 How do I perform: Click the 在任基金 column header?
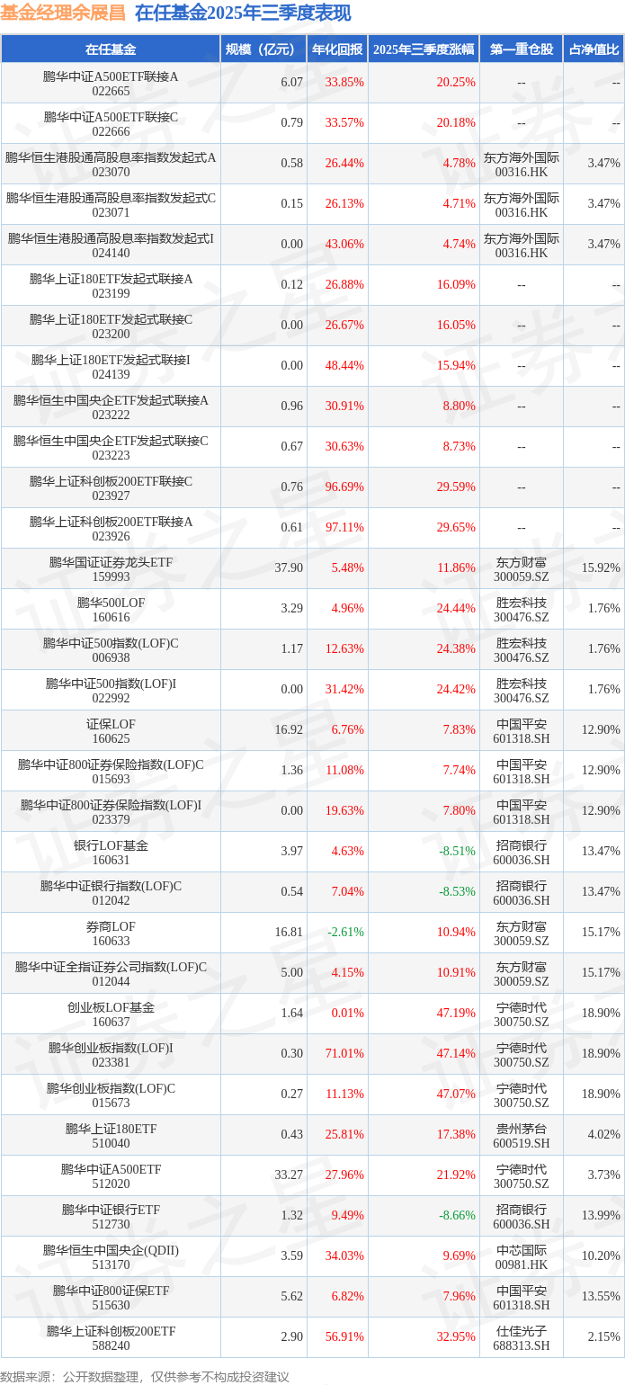pos(111,49)
